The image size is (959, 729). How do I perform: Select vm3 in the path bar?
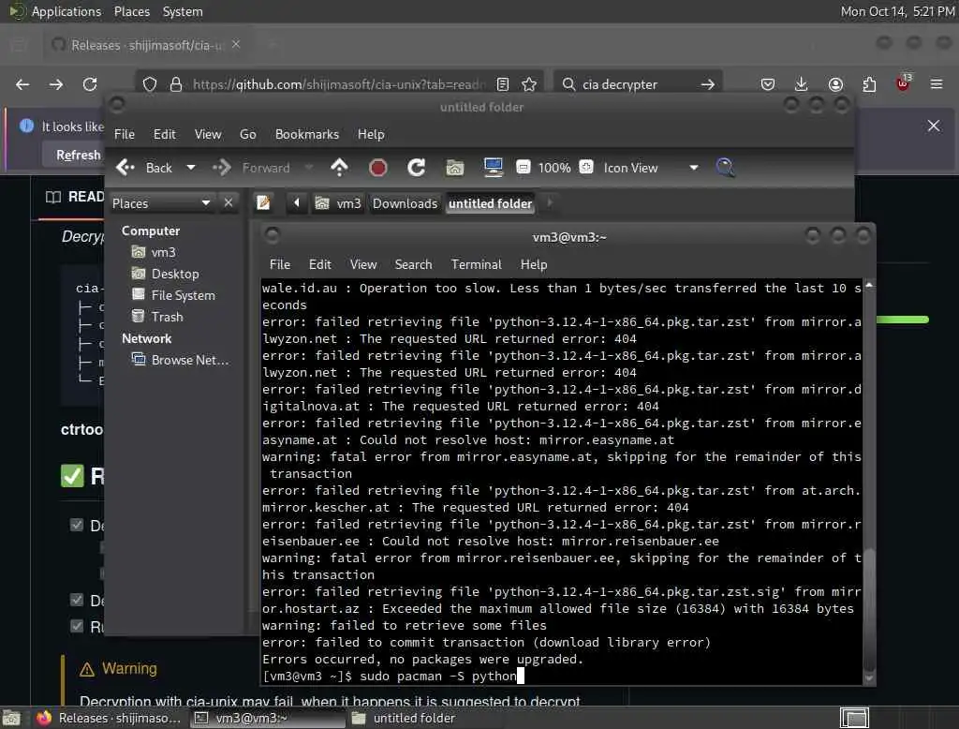(338, 203)
